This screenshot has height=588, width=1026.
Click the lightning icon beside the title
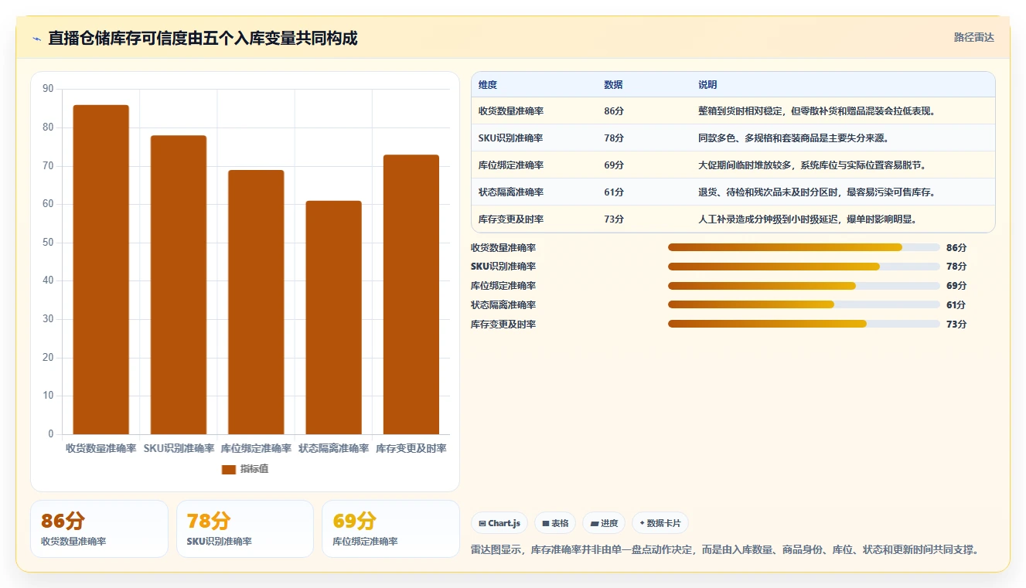[x=37, y=39]
